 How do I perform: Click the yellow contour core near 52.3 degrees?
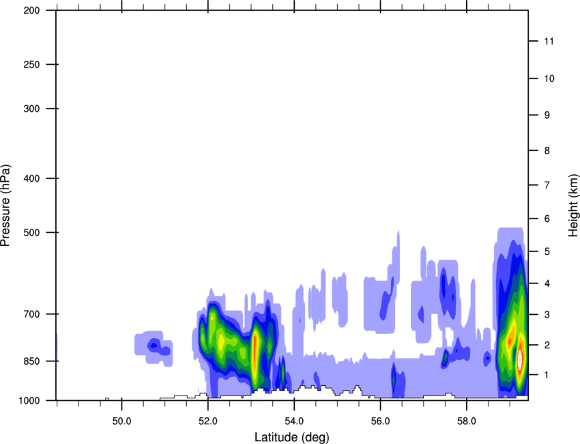pos(220,342)
